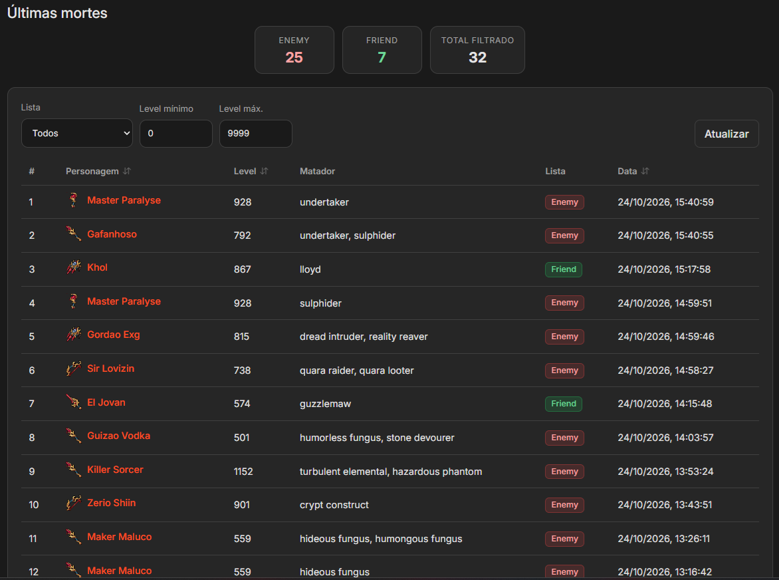The image size is (779, 580).
Task: Open the Gafanhoso character link
Action: pyautogui.click(x=112, y=234)
